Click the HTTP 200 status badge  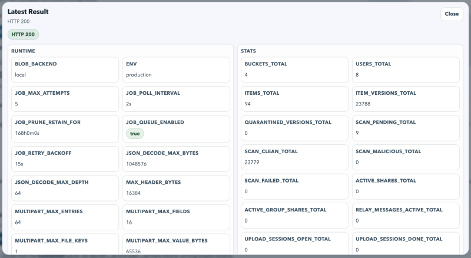pyautogui.click(x=23, y=34)
